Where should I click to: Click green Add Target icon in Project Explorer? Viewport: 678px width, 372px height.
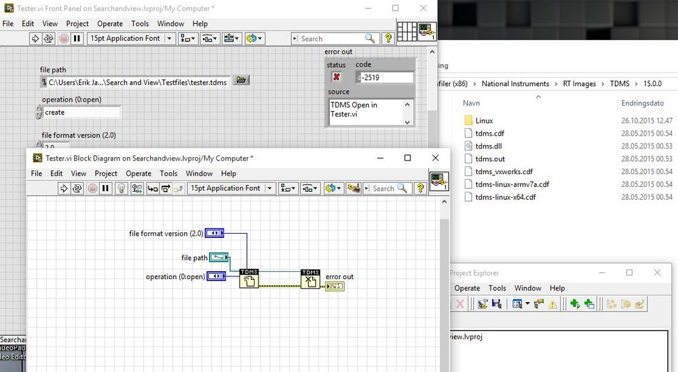(x=575, y=304)
